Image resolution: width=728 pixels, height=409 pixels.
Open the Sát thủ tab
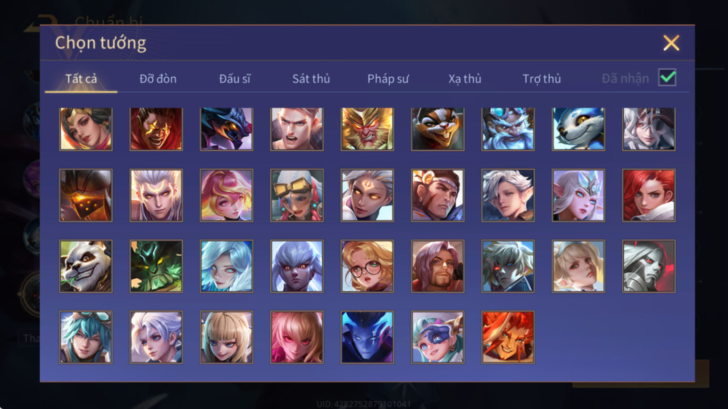click(x=311, y=79)
